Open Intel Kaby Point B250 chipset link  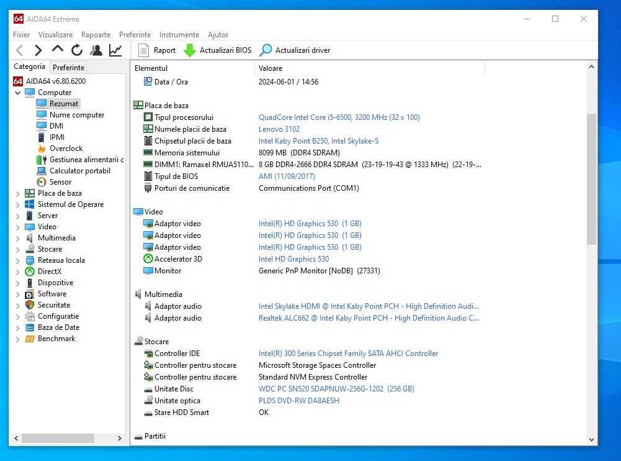pyautogui.click(x=318, y=141)
